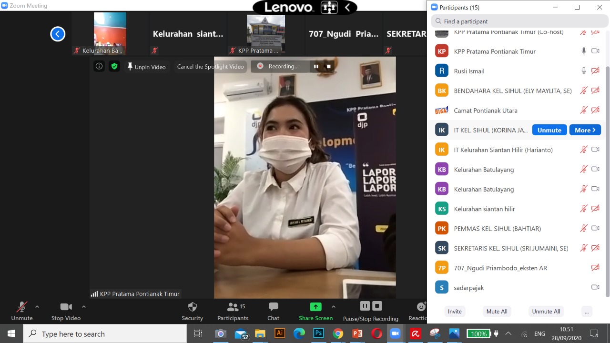Open More menu for IT KEL. SIHUL
610x343 pixels.
pos(585,130)
